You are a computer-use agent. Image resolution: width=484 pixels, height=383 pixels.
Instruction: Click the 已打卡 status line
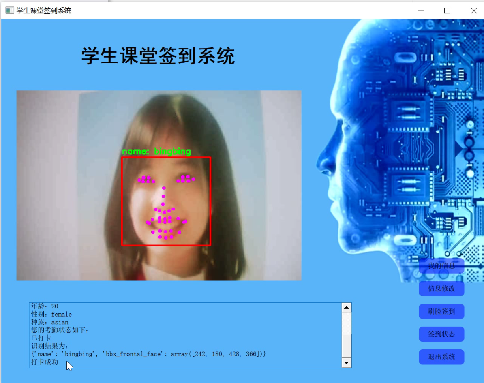[41, 338]
